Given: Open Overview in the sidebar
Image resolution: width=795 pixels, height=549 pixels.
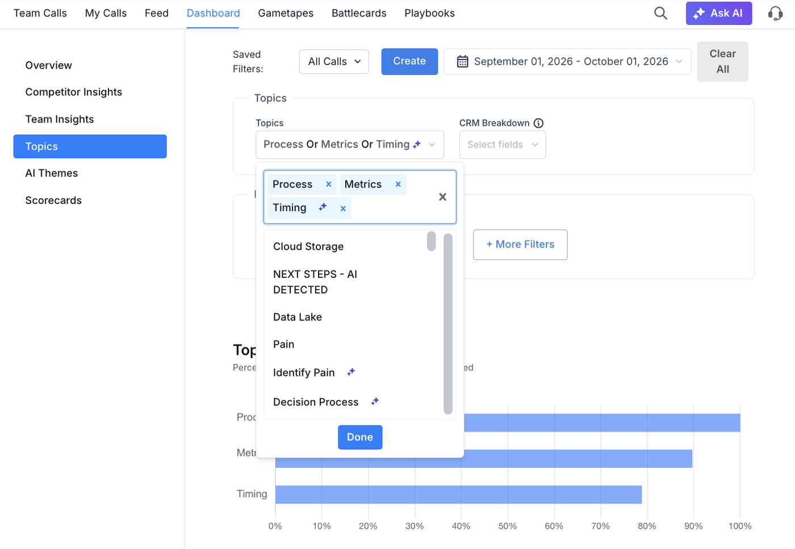Looking at the screenshot, I should [49, 65].
